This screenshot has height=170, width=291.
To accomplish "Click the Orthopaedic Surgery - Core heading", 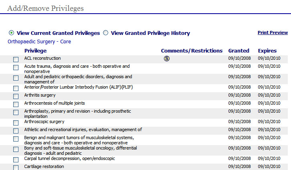I will [x=39, y=42].
